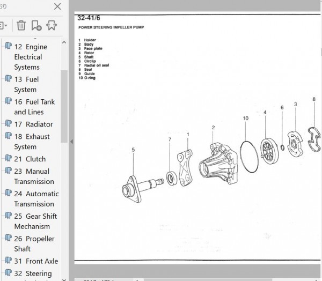
Task: Click the legend entry 7 Radial oil seal
Action: click(94, 65)
